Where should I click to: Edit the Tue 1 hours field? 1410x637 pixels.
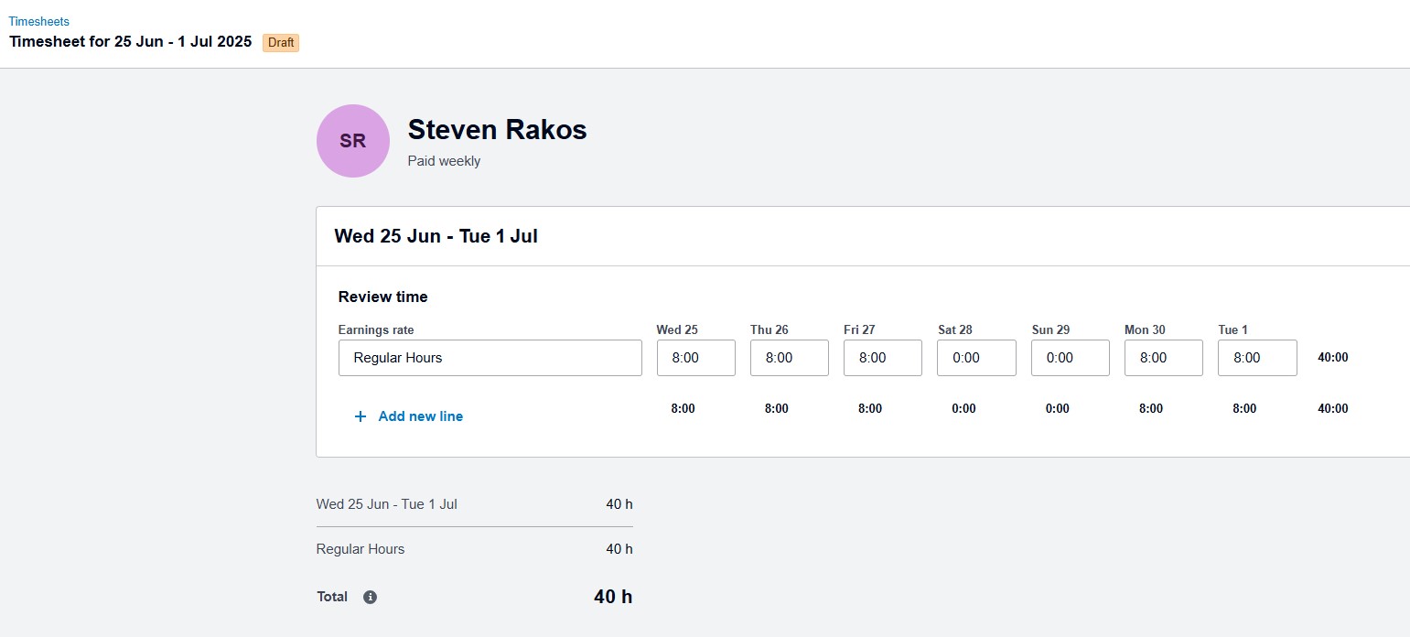(x=1256, y=358)
